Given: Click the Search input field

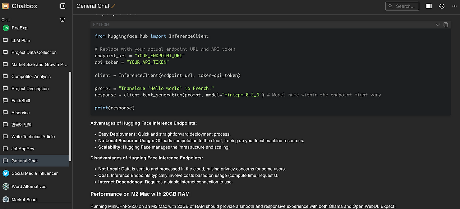Looking at the screenshot, I should pyautogui.click(x=402, y=6).
